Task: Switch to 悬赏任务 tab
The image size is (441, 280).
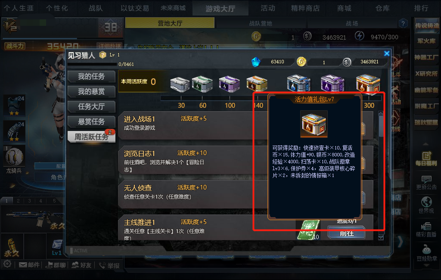Action: pyautogui.click(x=91, y=121)
